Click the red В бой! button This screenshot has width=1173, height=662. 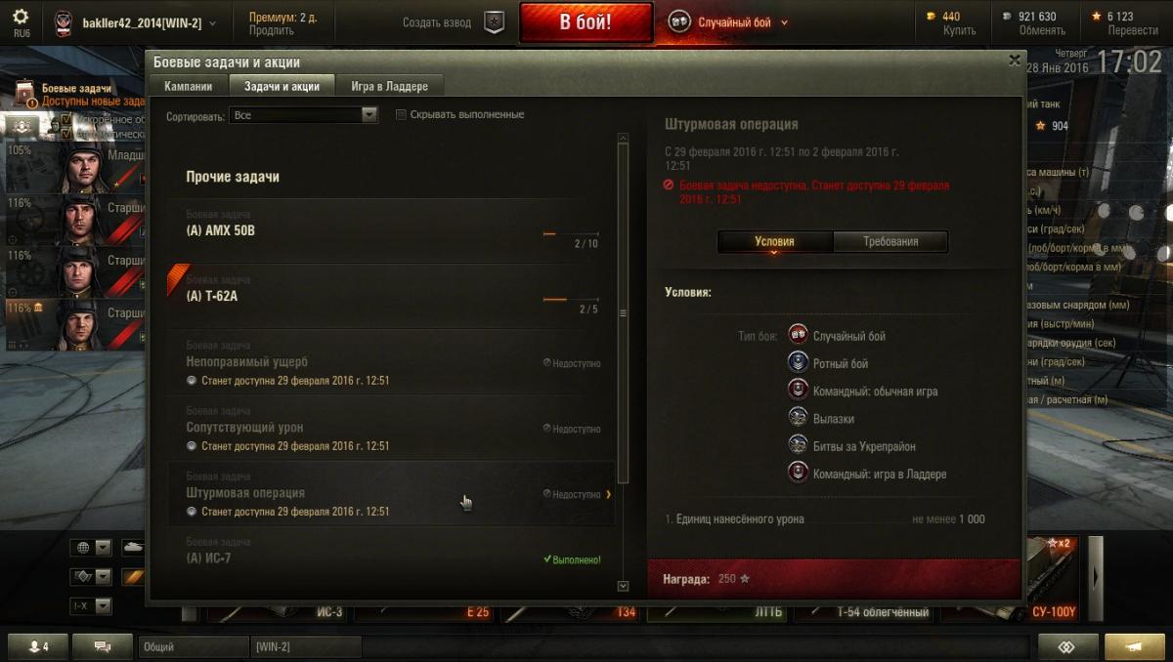(x=586, y=22)
